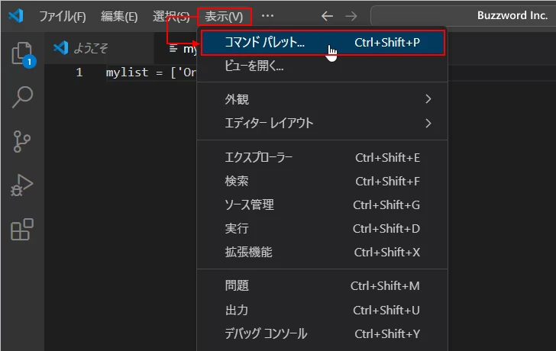Select 実行 from the view menu

[x=322, y=228]
